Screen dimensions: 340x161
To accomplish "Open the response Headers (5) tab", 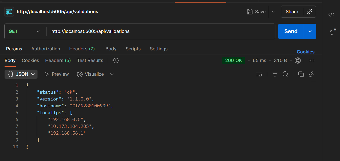I will click(58, 61).
